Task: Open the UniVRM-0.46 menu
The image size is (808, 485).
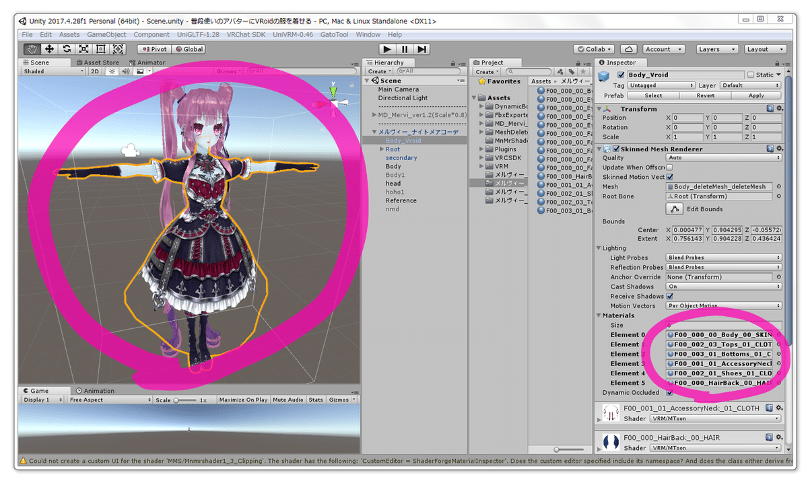Action: [x=293, y=34]
